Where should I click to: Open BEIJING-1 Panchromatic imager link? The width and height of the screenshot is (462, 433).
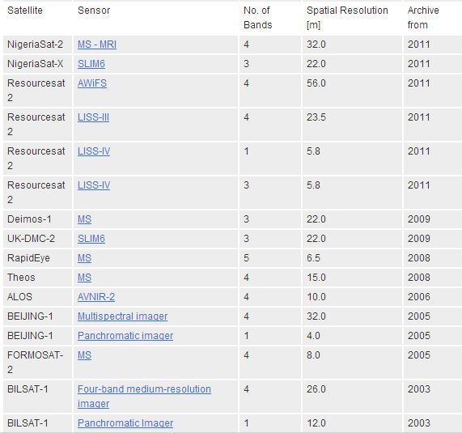tap(125, 336)
